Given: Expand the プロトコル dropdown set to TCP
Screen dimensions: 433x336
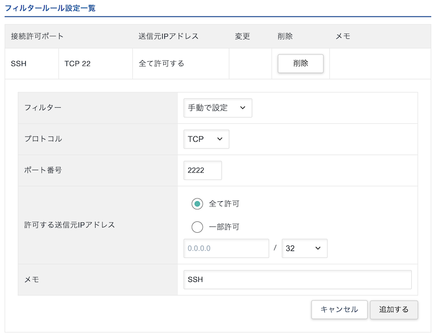Looking at the screenshot, I should pos(206,139).
